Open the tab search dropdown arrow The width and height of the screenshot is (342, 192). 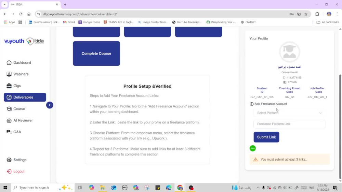(4, 4)
